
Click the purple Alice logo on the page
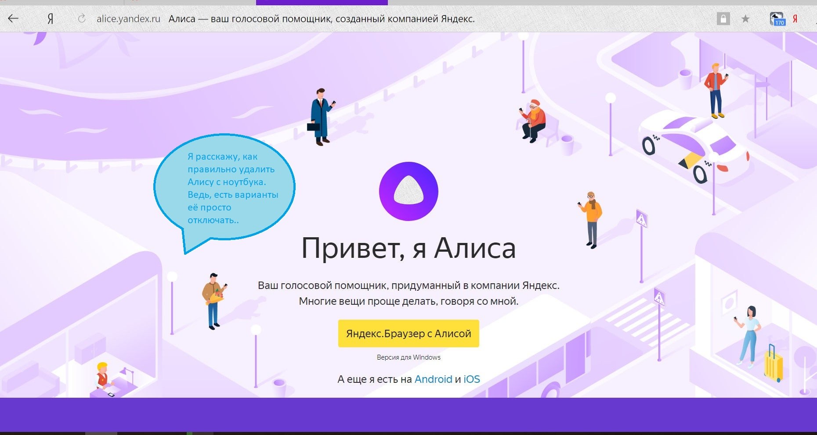(x=408, y=191)
